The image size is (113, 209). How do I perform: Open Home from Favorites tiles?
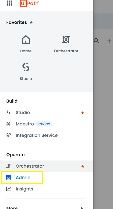click(26, 44)
